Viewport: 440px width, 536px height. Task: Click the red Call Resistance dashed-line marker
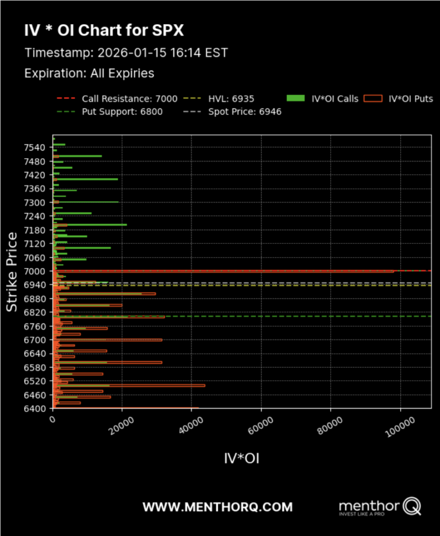point(67,99)
